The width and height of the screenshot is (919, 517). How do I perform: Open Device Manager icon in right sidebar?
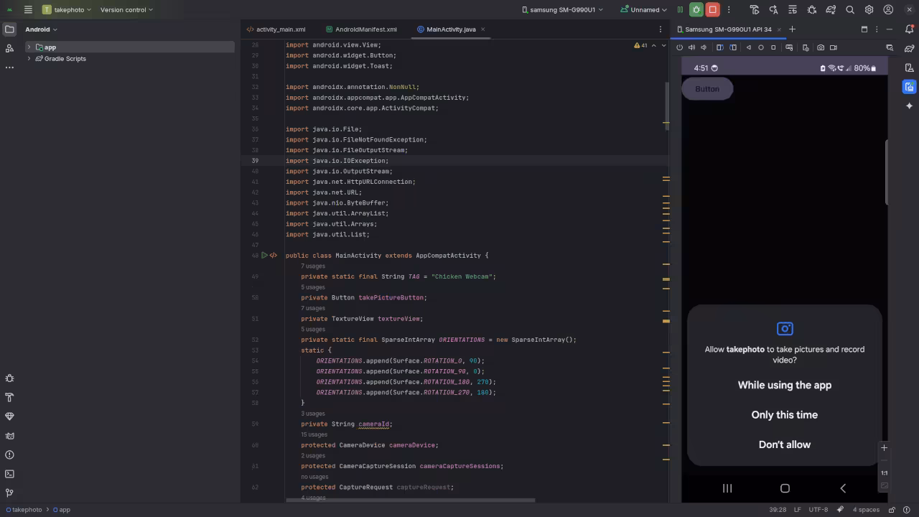910,67
